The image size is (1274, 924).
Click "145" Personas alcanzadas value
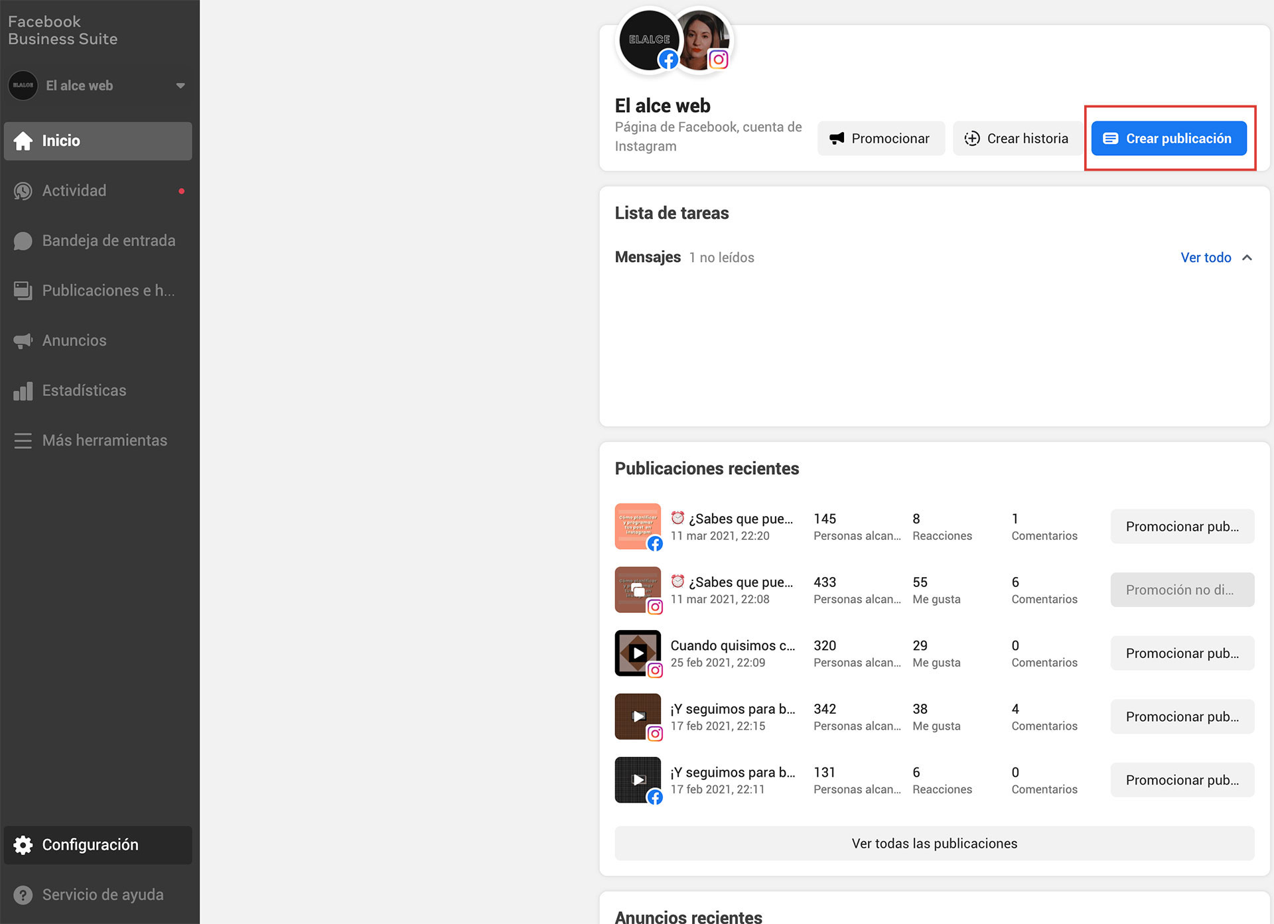pos(825,519)
